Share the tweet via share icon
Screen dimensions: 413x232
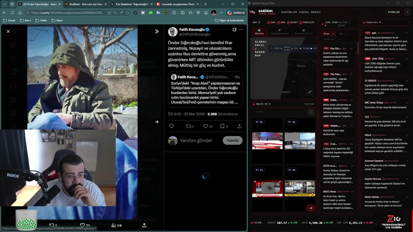pyautogui.click(x=239, y=126)
